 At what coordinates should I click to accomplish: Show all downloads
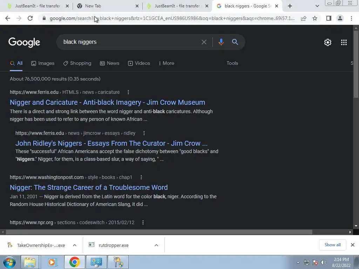point(332,245)
